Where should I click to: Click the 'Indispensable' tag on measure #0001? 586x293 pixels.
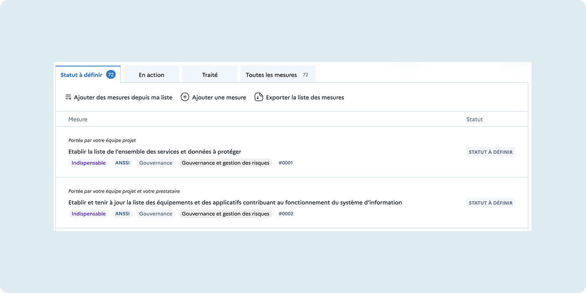tap(88, 163)
